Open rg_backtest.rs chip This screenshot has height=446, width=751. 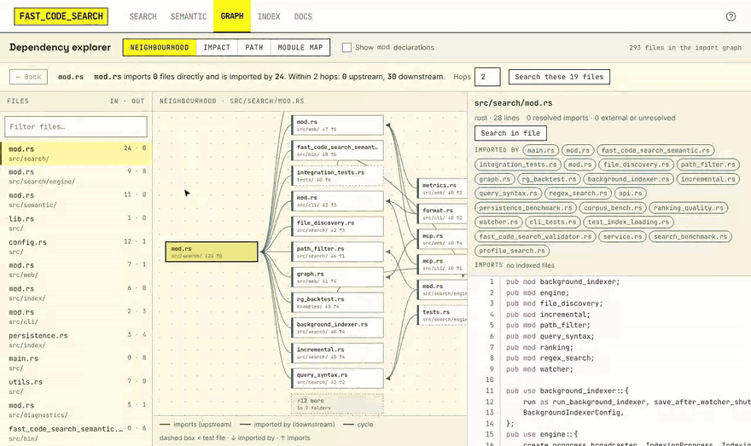point(549,179)
